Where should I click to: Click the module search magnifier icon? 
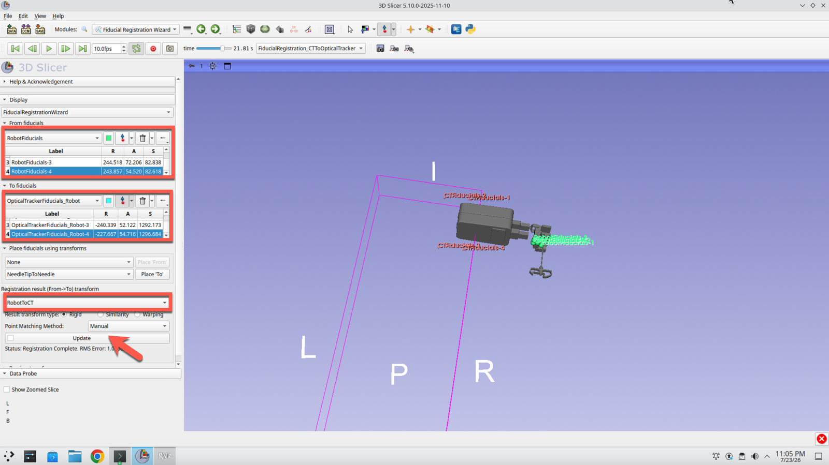(x=84, y=29)
